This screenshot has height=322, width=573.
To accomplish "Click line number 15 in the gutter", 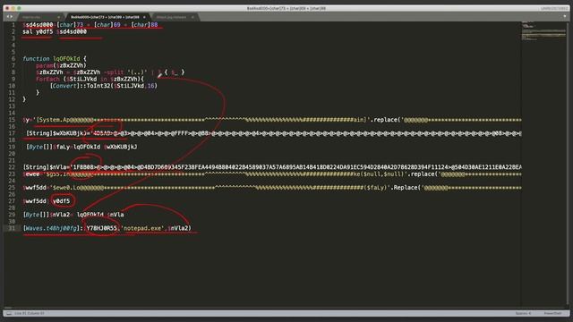I will point(12,120).
